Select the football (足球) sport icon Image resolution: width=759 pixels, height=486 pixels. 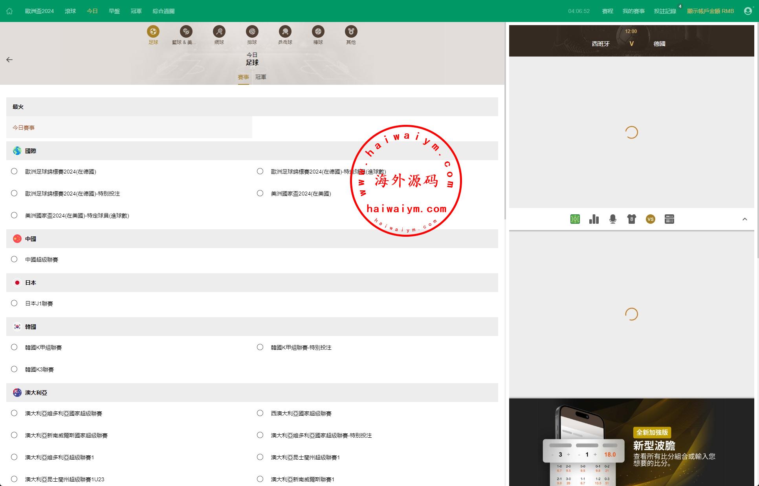(x=153, y=31)
